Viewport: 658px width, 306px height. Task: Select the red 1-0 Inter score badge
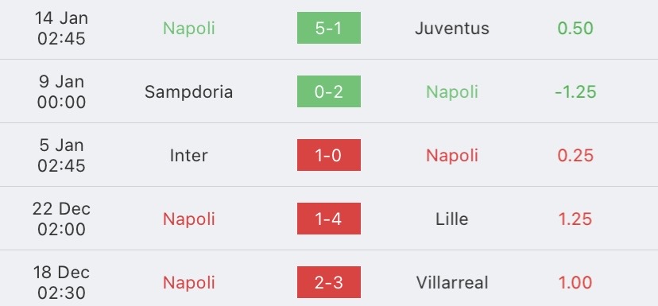pos(328,155)
